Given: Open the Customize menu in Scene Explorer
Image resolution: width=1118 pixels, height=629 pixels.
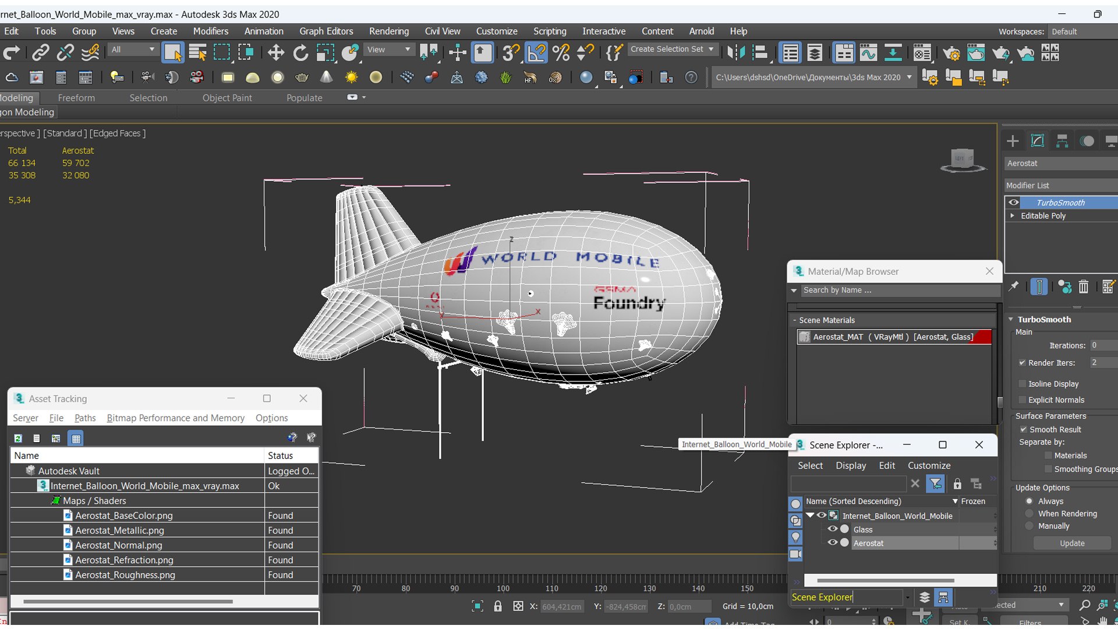Looking at the screenshot, I should 929,465.
